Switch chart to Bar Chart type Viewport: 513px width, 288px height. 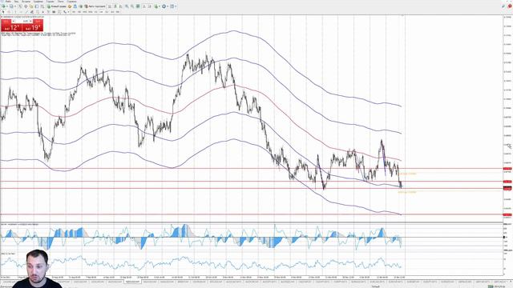tap(109, 6)
